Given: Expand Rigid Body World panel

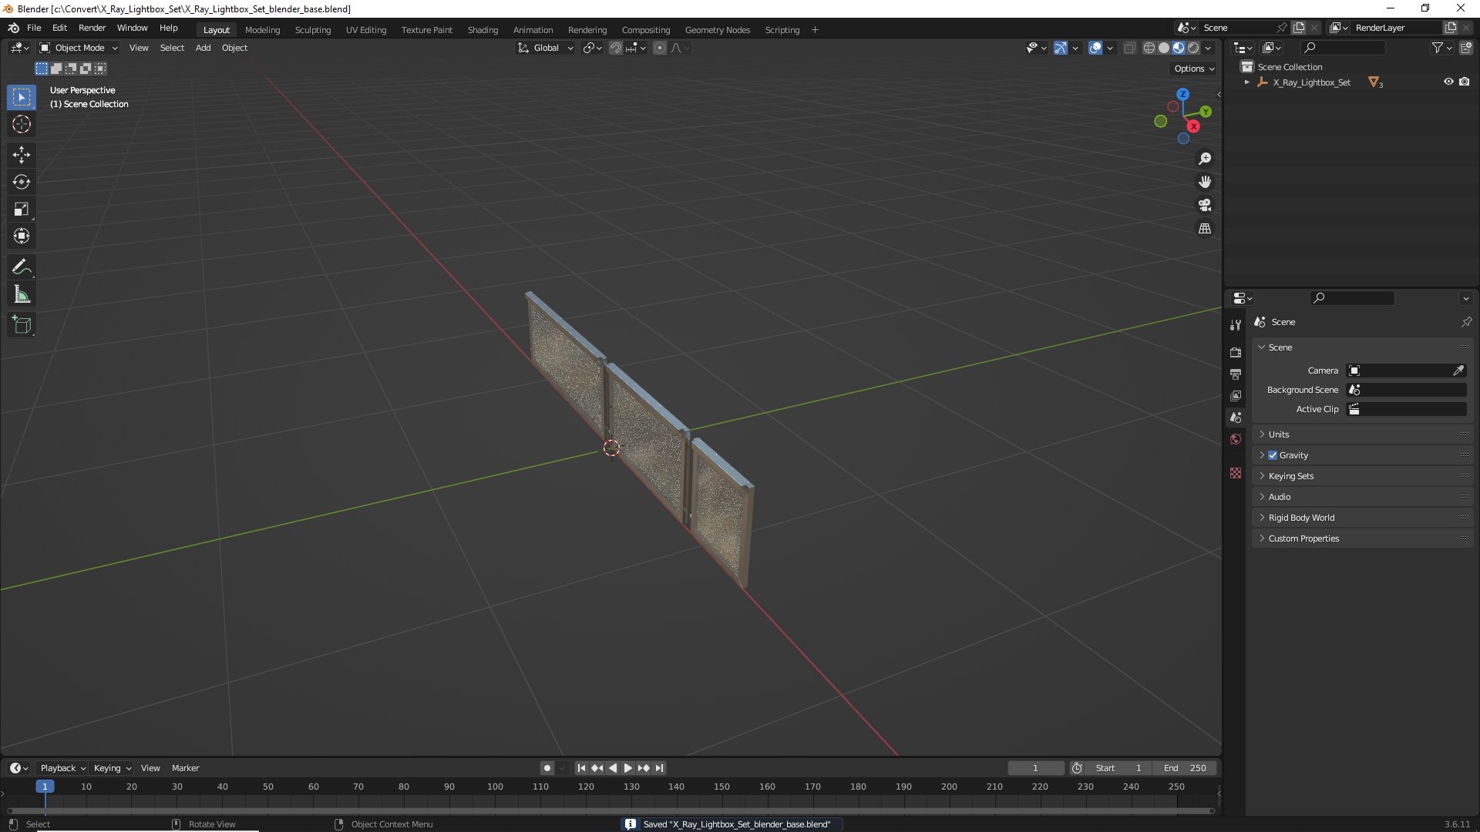Looking at the screenshot, I should (x=1362, y=518).
